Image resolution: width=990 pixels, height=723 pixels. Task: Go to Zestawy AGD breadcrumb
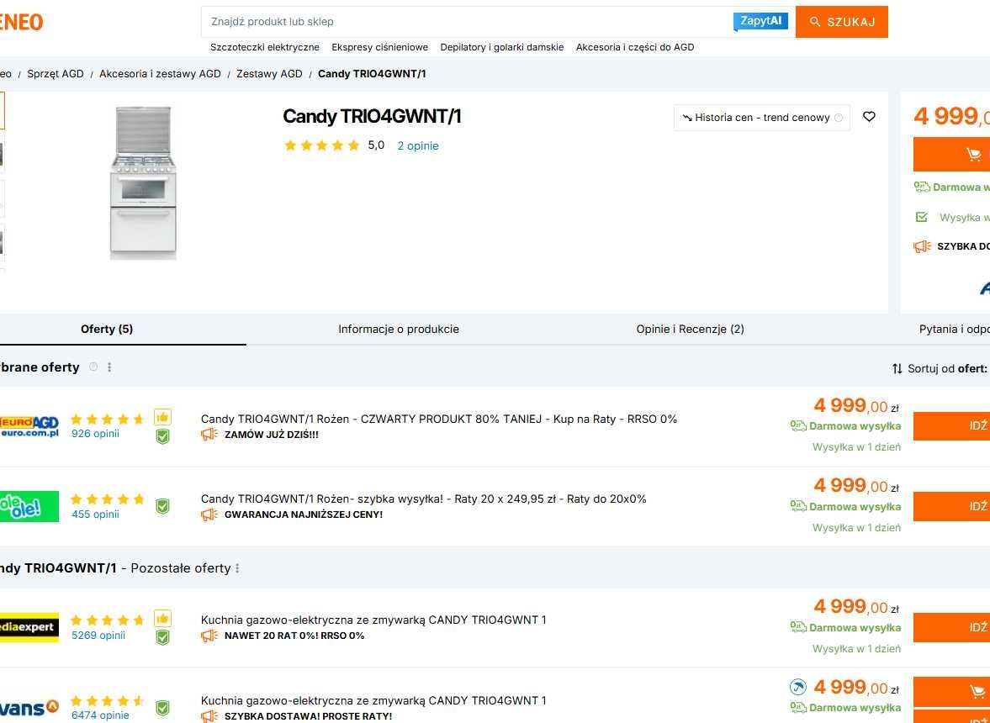point(270,74)
